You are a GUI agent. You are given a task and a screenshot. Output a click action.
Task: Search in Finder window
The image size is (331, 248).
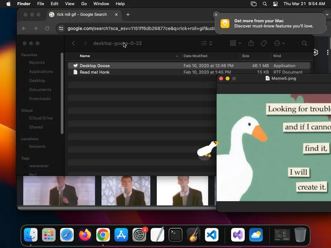(x=304, y=43)
